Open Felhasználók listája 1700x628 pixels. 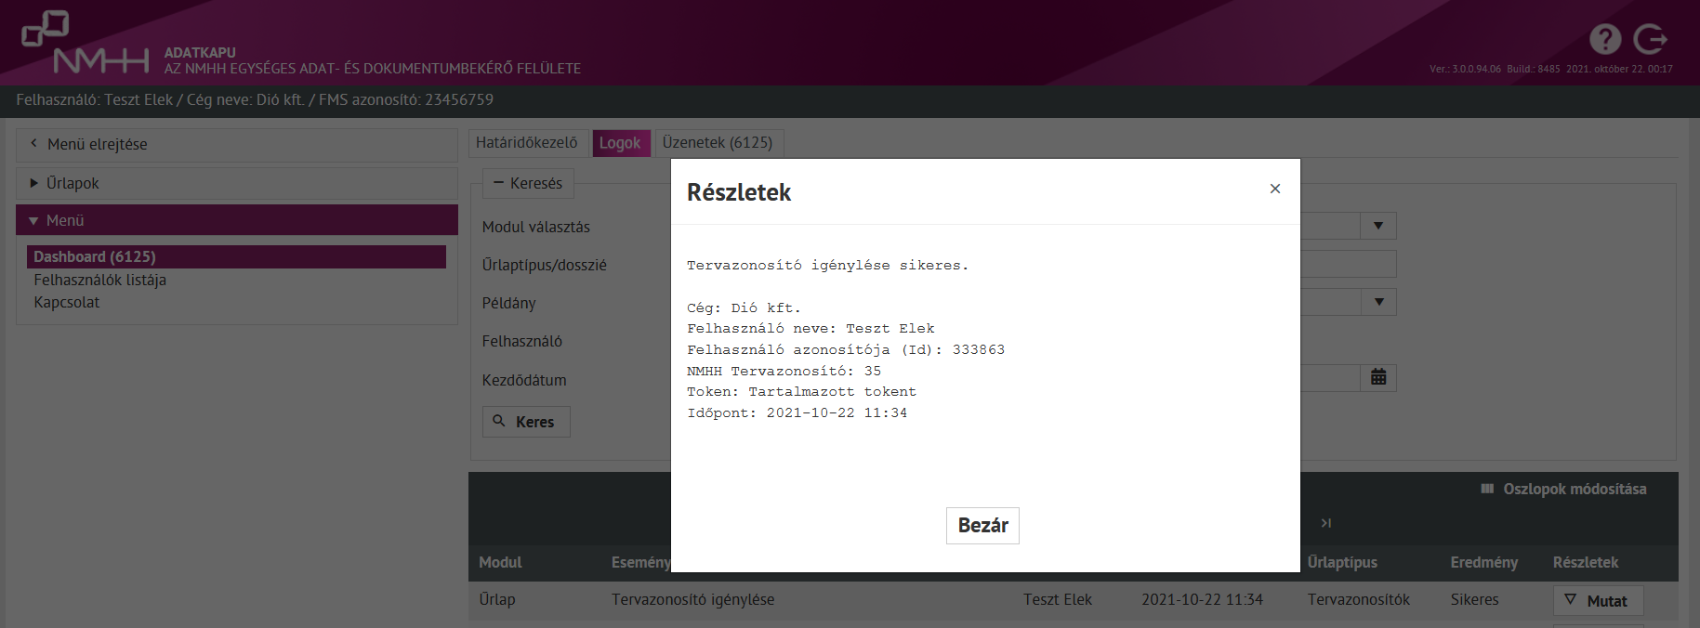100,280
